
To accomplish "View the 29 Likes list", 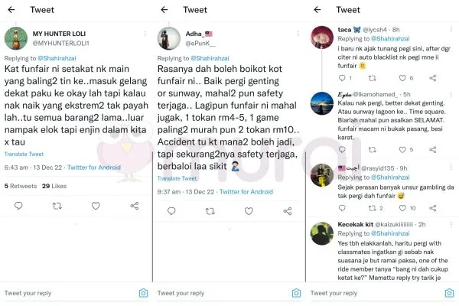I will pyautogui.click(x=54, y=186).
